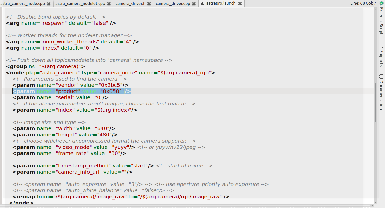Click the Line: 68 Col: 7 indicator

pos(363,3)
